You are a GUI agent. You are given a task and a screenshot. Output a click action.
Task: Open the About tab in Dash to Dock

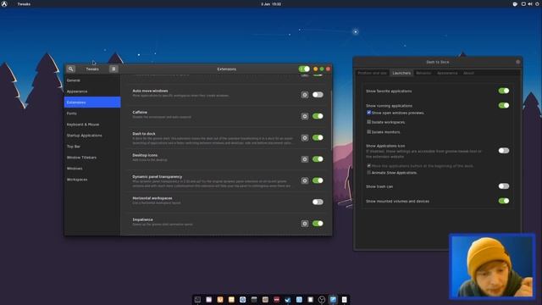pos(468,73)
